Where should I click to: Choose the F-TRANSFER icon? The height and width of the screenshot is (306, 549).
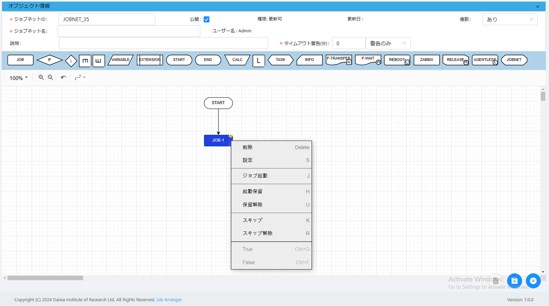click(x=338, y=60)
